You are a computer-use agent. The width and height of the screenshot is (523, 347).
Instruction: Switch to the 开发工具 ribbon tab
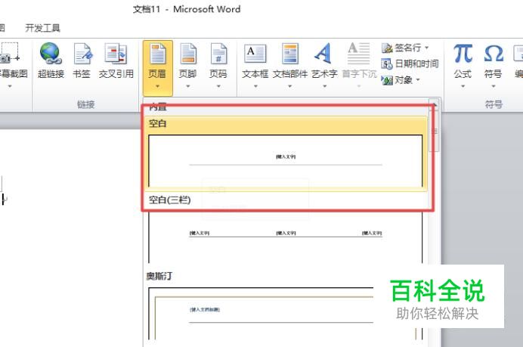42,28
